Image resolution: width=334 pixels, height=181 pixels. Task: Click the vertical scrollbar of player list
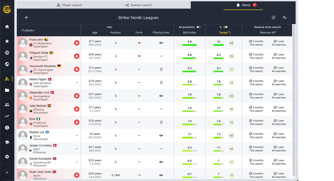click(294, 100)
